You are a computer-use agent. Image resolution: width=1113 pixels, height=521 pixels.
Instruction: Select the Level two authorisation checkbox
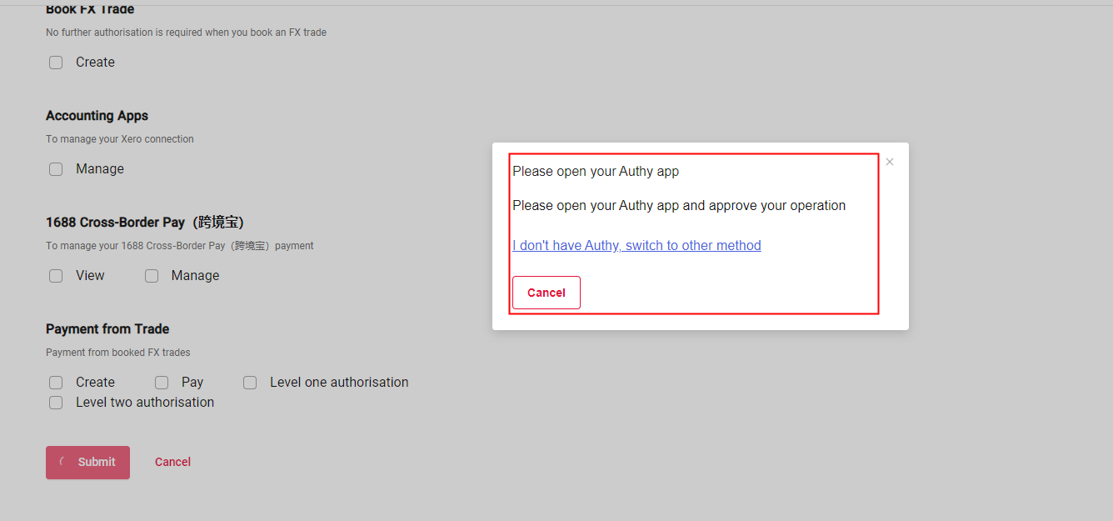56,403
